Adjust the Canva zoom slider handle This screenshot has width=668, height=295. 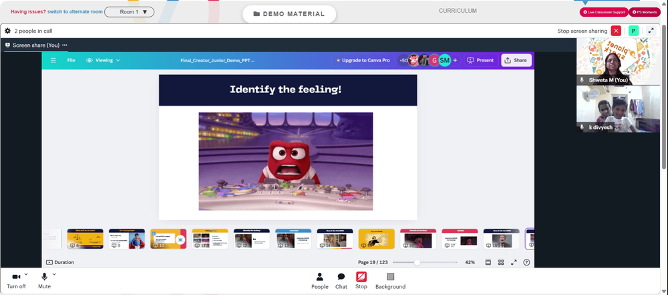417,262
